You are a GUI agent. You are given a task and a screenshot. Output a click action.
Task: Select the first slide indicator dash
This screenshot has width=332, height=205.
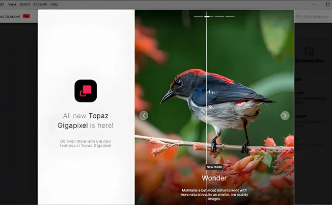click(198, 17)
